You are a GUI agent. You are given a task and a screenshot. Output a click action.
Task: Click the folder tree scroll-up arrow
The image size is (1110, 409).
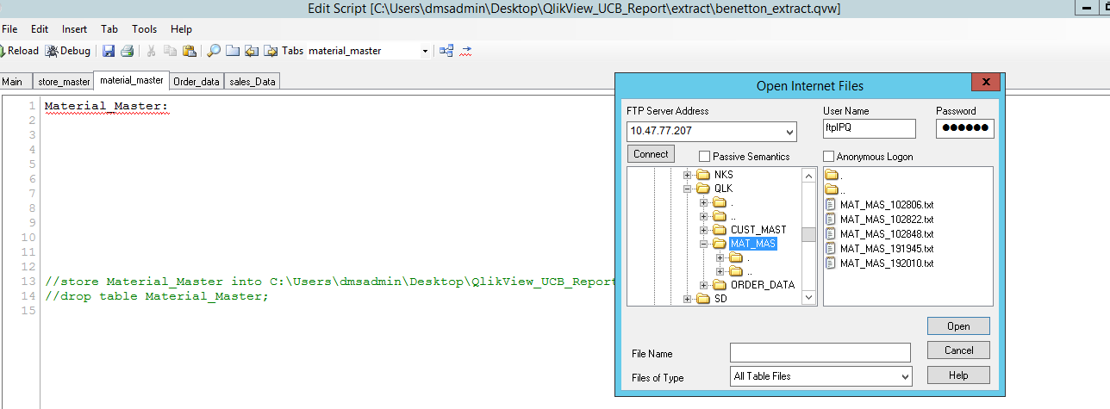coord(808,175)
